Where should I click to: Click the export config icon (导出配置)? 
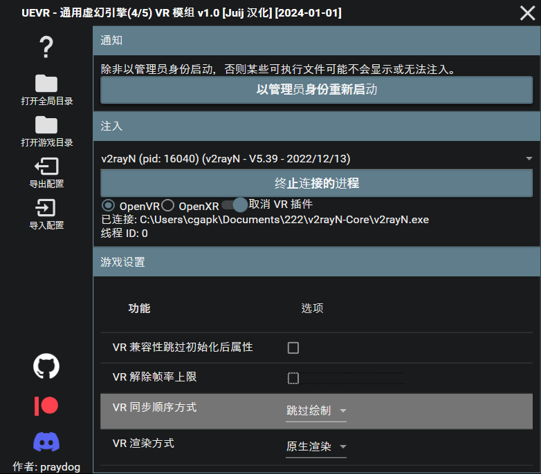[46, 167]
